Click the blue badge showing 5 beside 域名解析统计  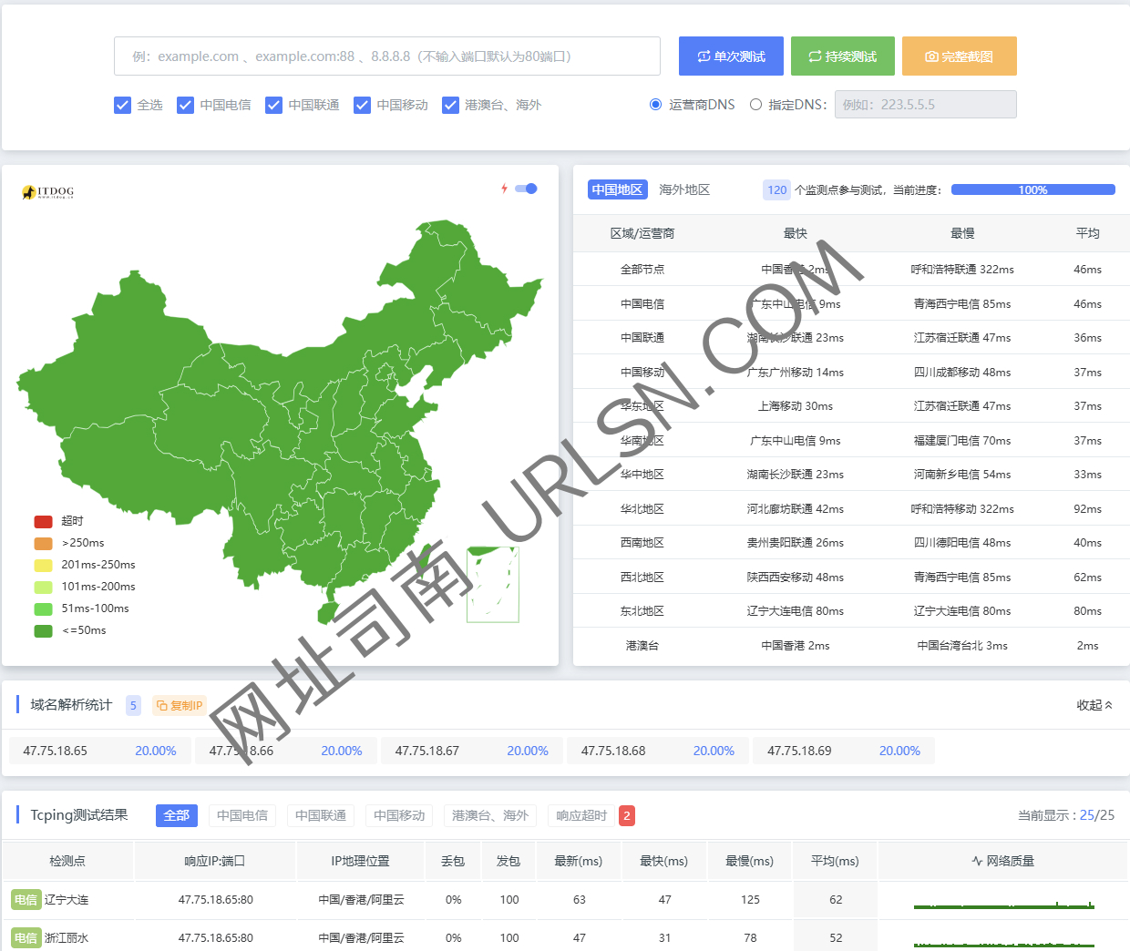click(133, 704)
